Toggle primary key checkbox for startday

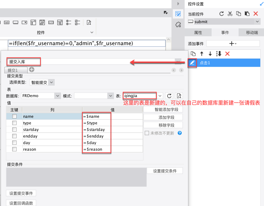pyautogui.click(x=14, y=129)
